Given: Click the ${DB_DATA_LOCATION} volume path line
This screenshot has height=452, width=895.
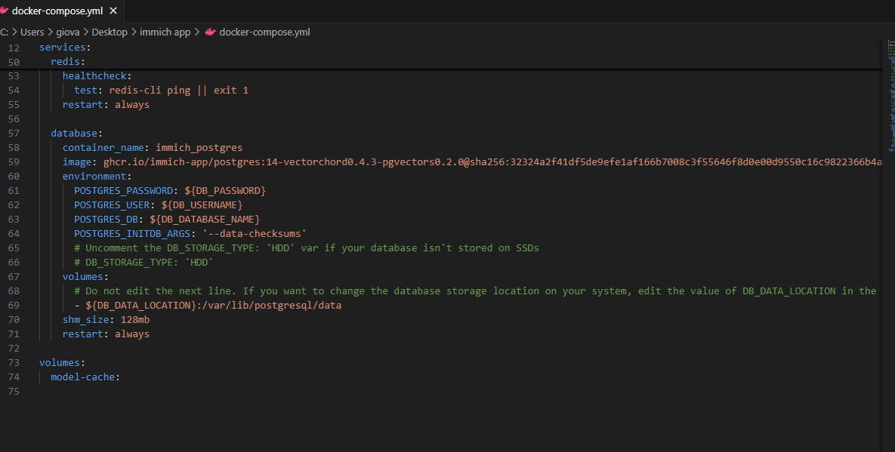Looking at the screenshot, I should 211,305.
